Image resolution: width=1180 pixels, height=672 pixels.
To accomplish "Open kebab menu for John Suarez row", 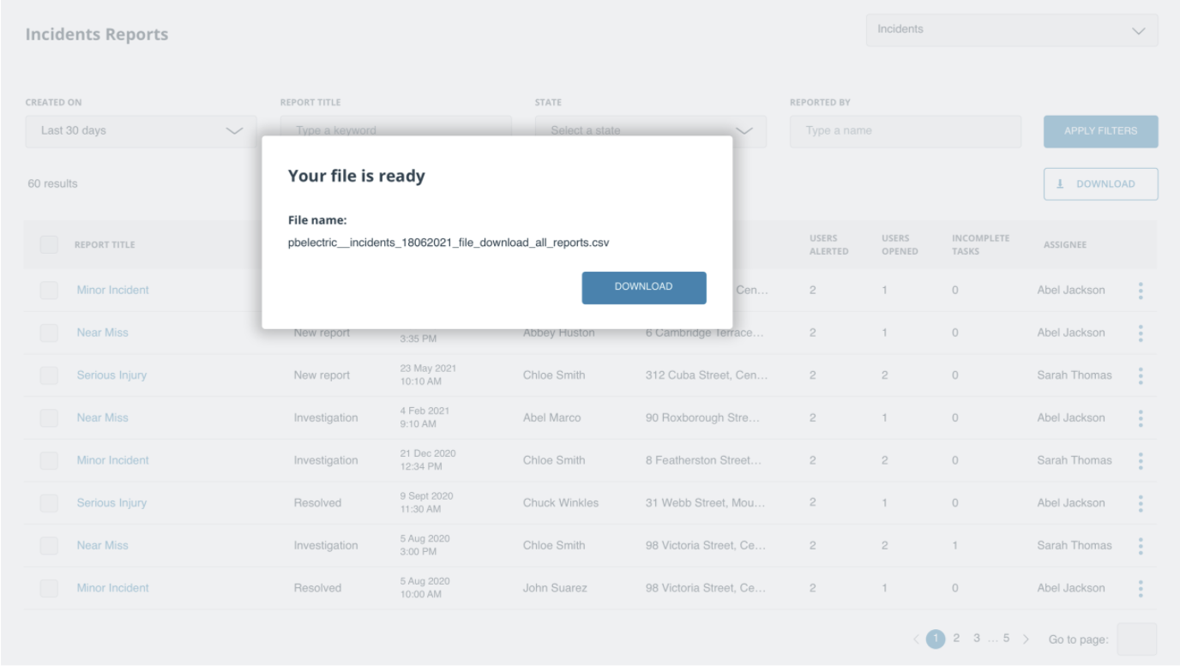I will click(1141, 588).
